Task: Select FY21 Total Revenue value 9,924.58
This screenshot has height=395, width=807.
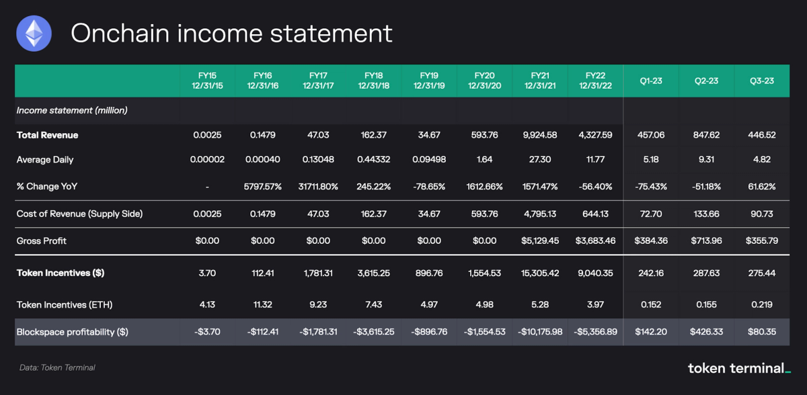Action: 540,135
